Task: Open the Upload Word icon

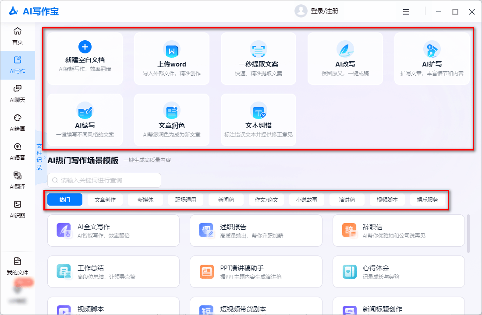Action: pos(171,49)
